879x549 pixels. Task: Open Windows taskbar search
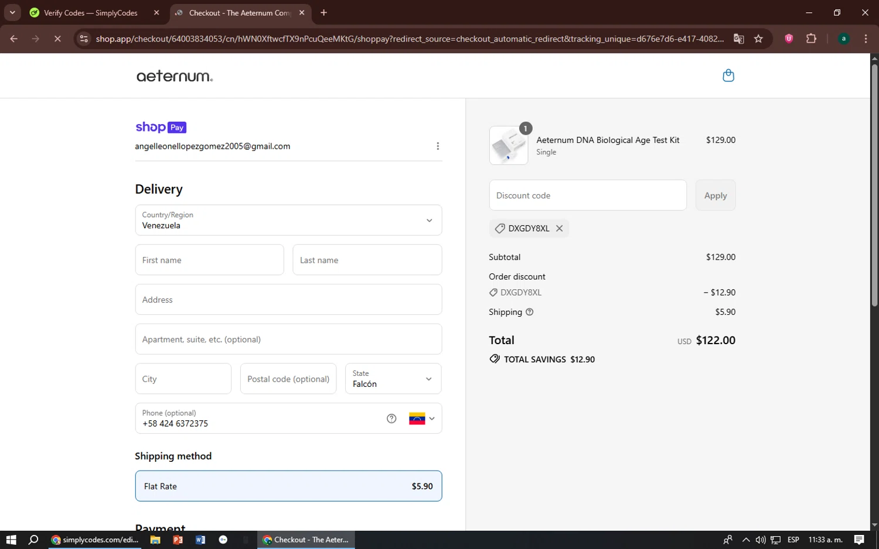tap(33, 540)
